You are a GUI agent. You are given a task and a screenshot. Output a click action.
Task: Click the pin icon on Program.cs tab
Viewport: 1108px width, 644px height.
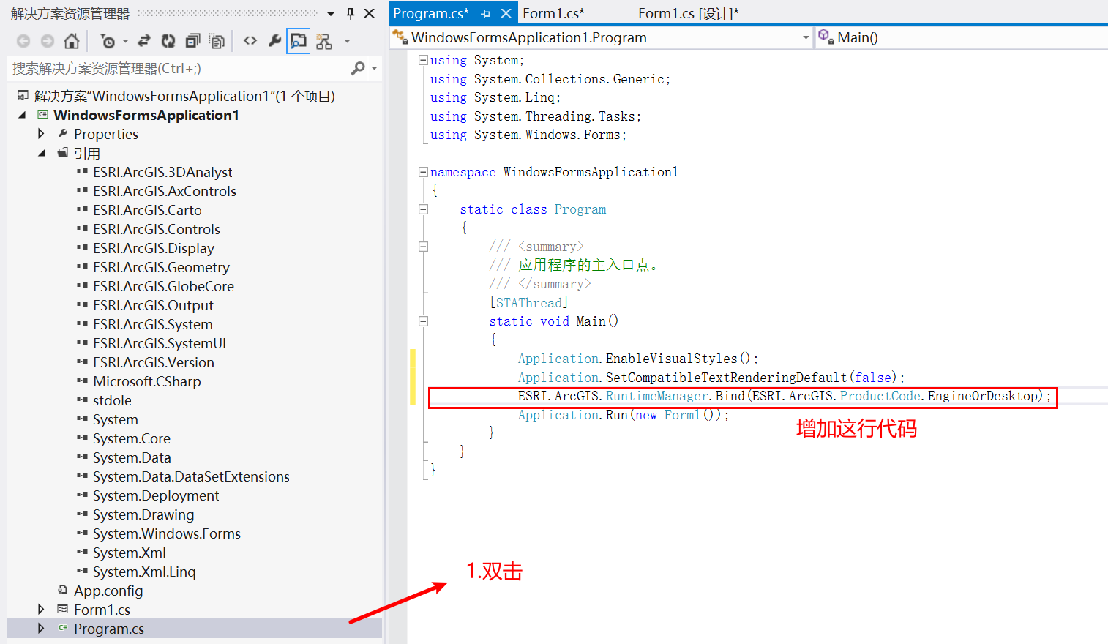click(x=487, y=12)
